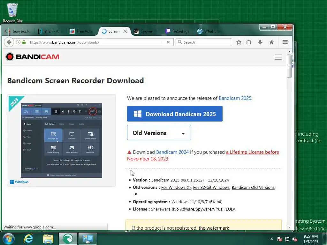Stop page loading with address bar X

(x=168, y=42)
